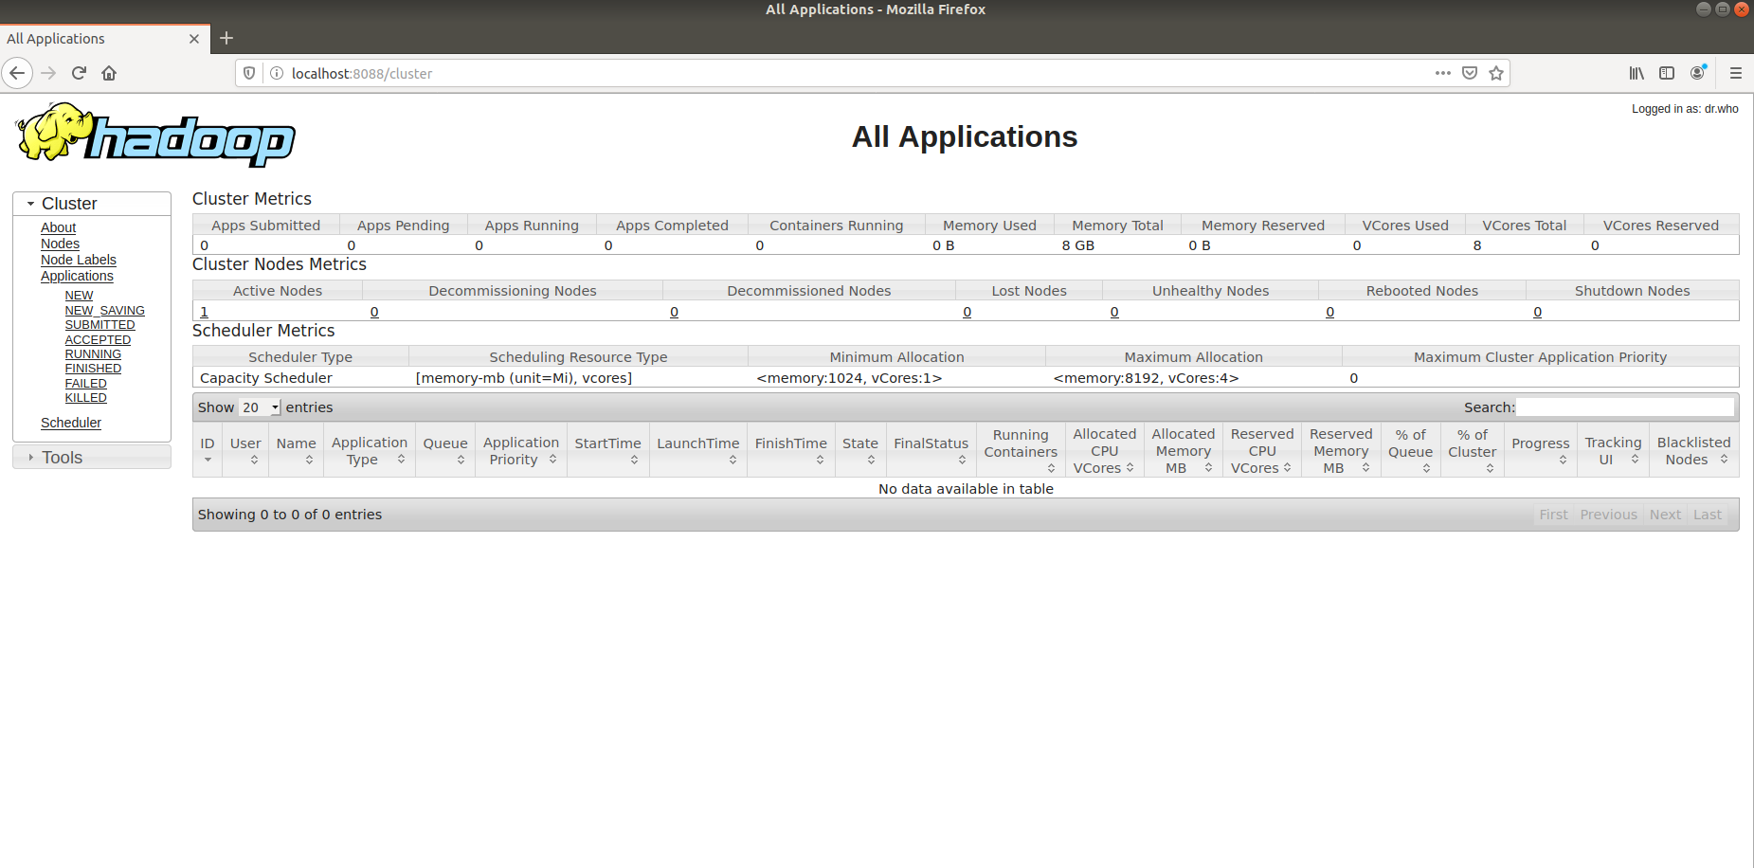1754x868 pixels.
Task: Click the Last pagination button
Action: 1708,515
